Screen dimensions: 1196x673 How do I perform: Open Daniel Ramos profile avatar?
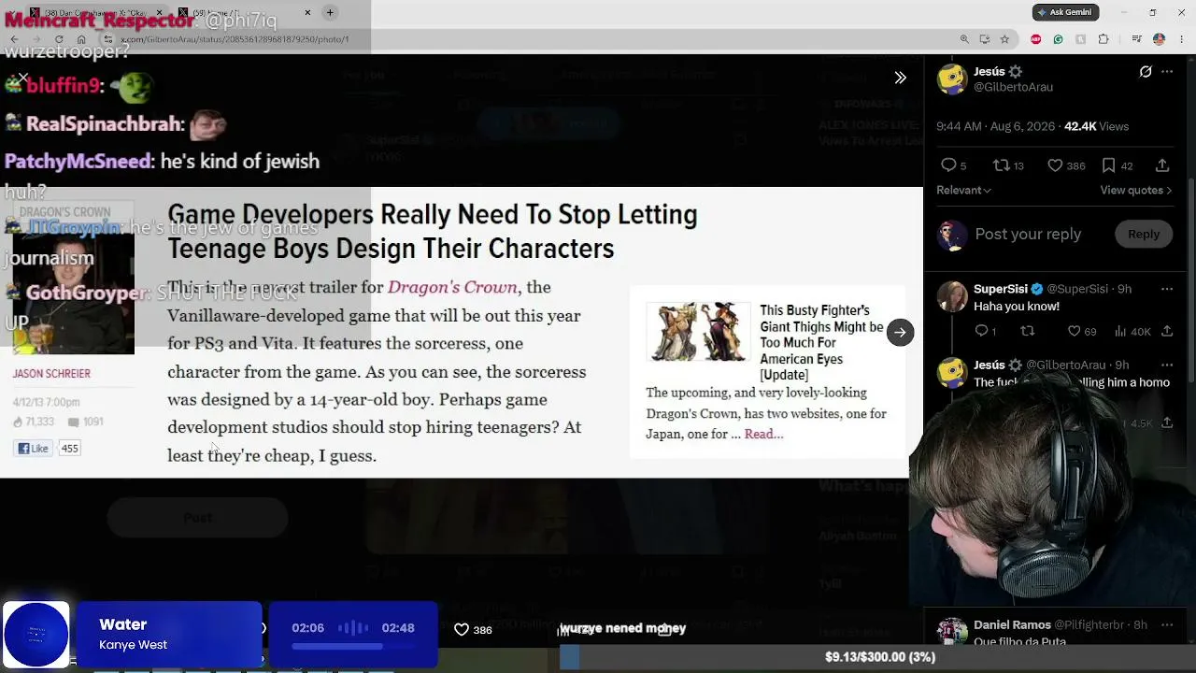[952, 632]
